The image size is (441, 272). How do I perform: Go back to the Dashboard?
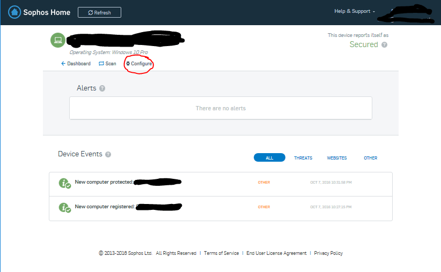tap(76, 63)
